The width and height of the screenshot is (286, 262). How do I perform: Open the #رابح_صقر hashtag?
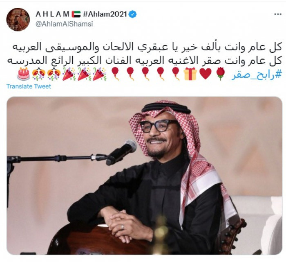(257, 75)
